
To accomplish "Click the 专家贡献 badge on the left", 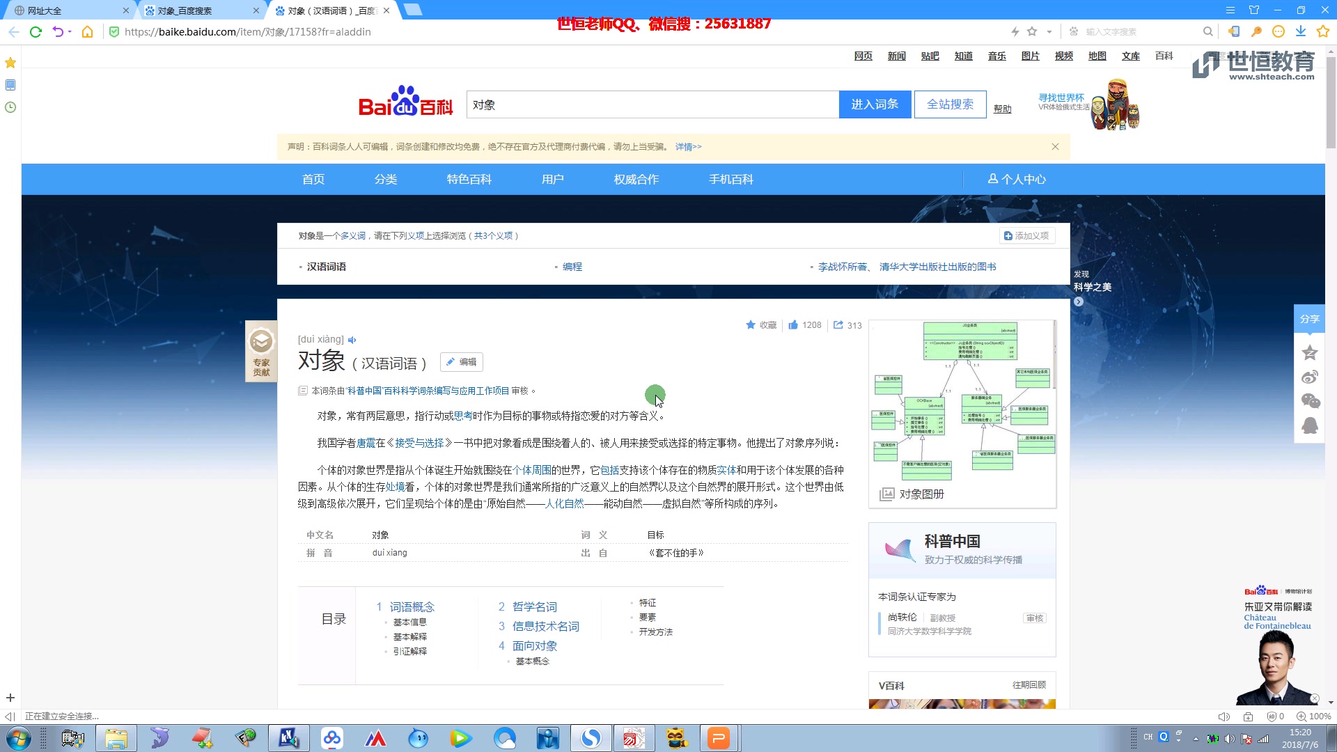I will coord(261,352).
